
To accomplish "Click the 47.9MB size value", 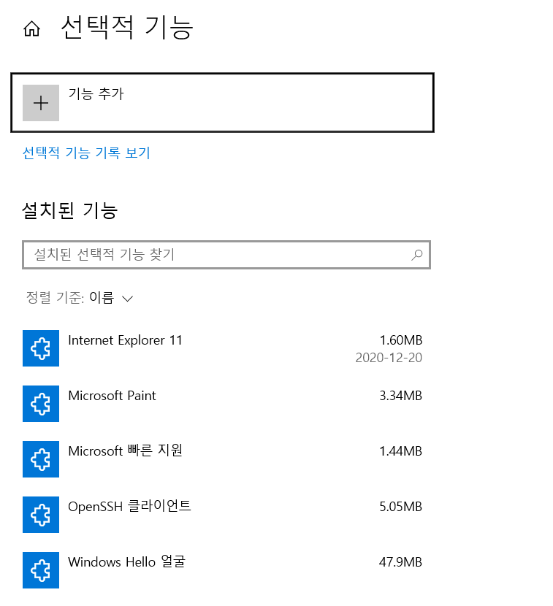I will click(x=400, y=562).
